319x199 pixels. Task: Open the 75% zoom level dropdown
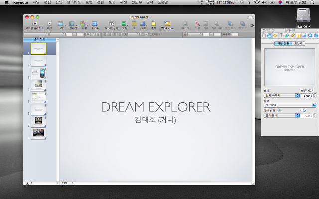[x=67, y=183]
